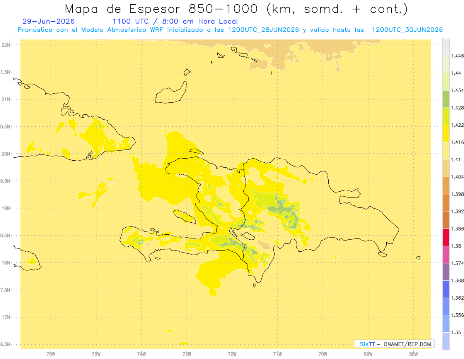Select the legend value '1.434'
The width and height of the screenshot is (464, 359).
[457, 90]
